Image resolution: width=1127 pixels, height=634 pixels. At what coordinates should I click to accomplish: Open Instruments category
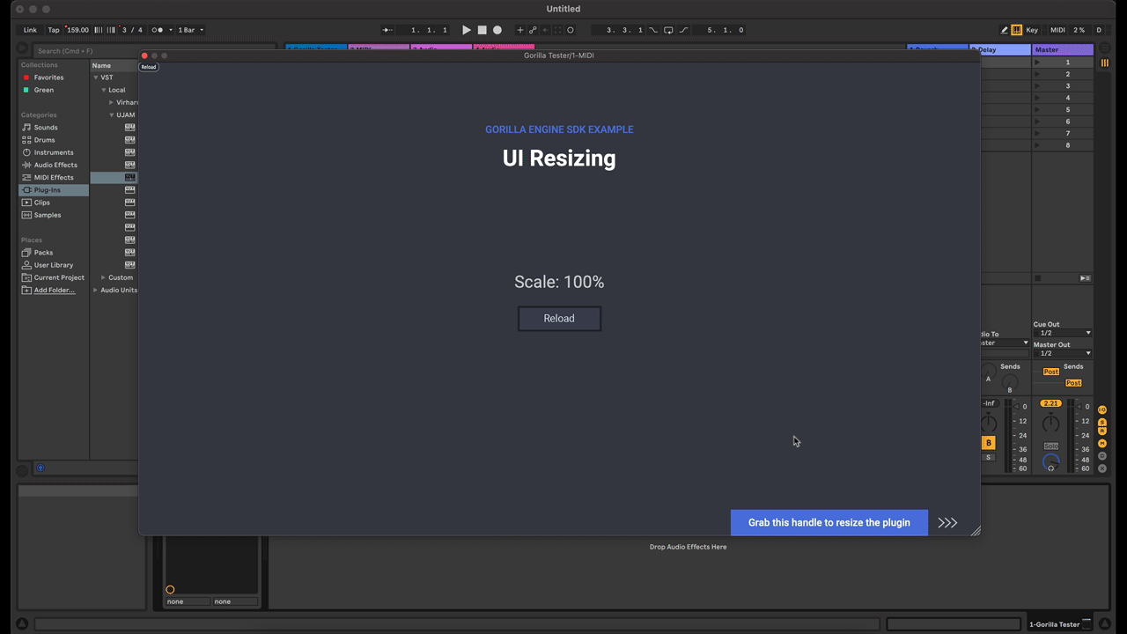point(54,152)
